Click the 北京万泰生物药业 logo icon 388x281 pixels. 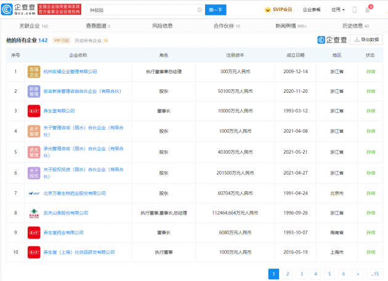(x=34, y=193)
